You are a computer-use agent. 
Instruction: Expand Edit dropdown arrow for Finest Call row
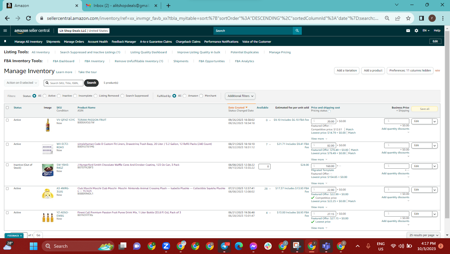click(x=435, y=214)
